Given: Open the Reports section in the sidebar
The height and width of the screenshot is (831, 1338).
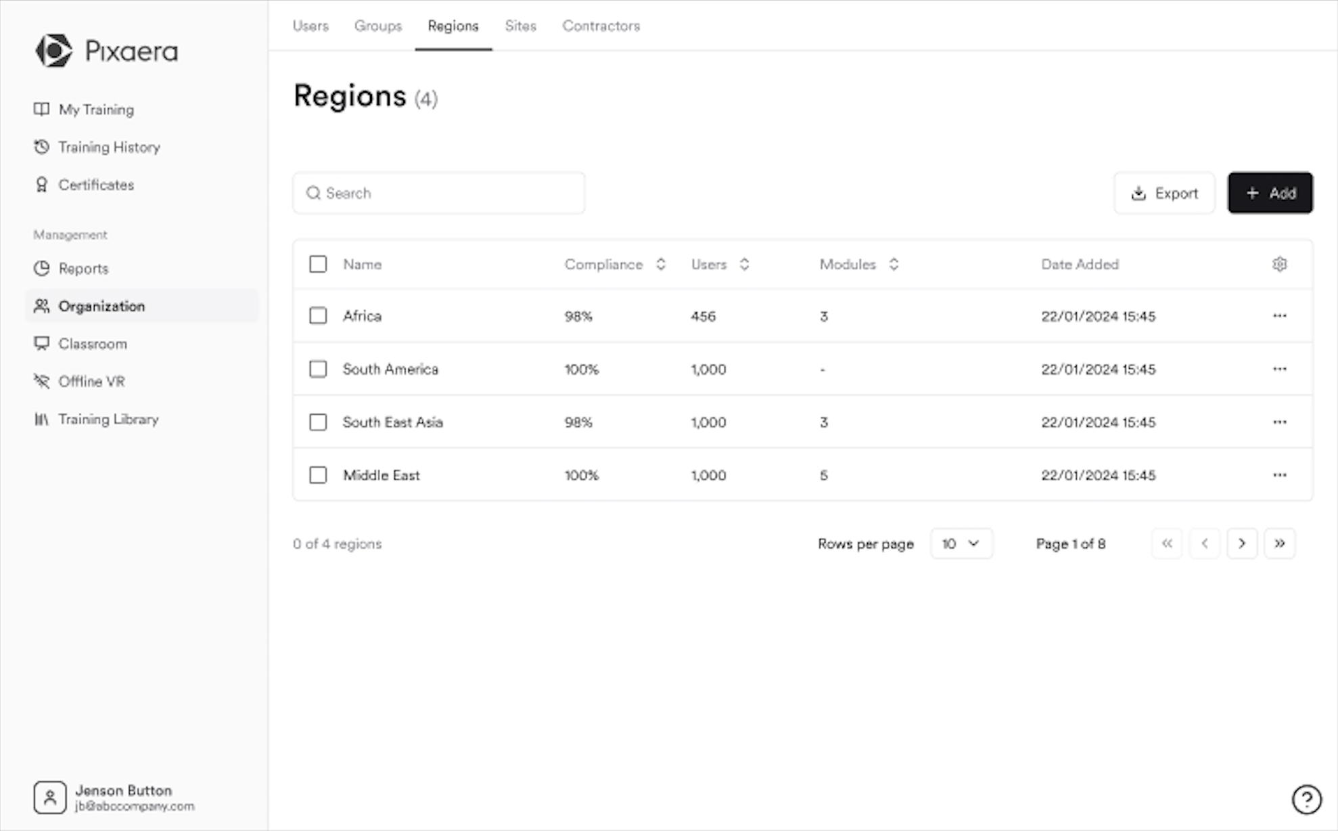Looking at the screenshot, I should click(x=83, y=268).
